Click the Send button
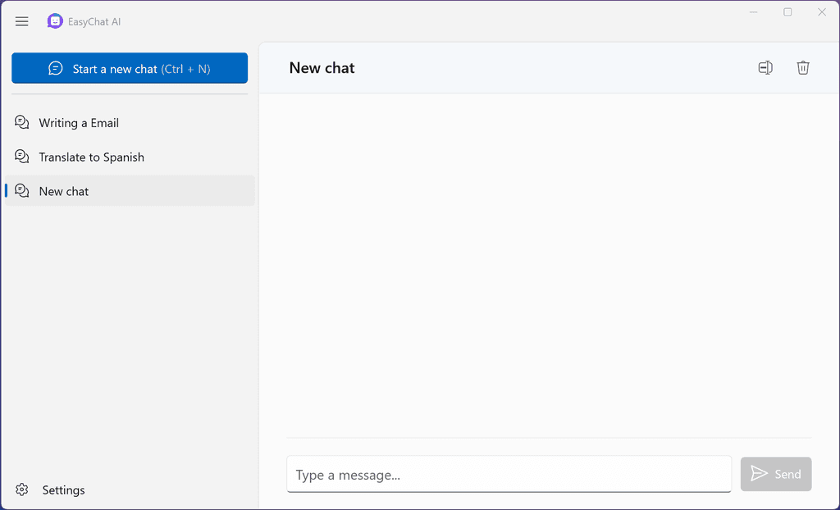Screen dimensions: 840x510 tap(775, 474)
